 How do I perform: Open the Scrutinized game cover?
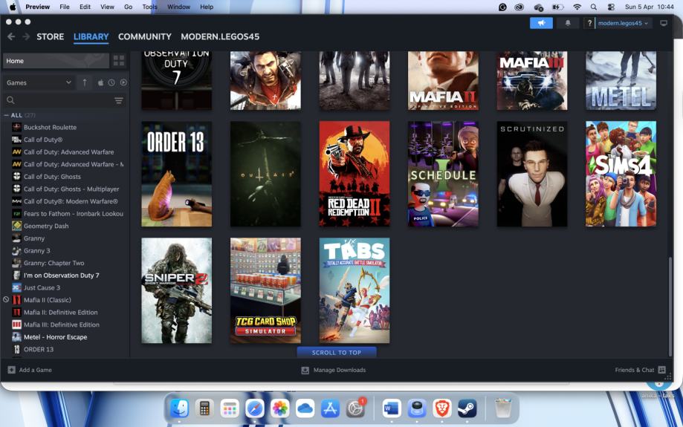click(532, 174)
